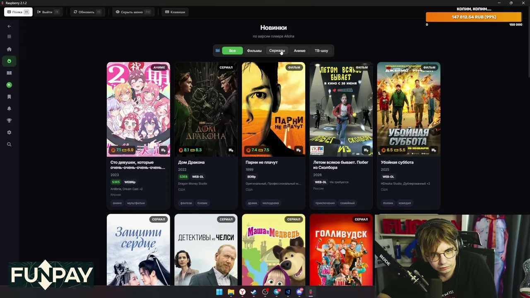Open Windows Start menu
The width and height of the screenshot is (530, 298).
pyautogui.click(x=219, y=292)
